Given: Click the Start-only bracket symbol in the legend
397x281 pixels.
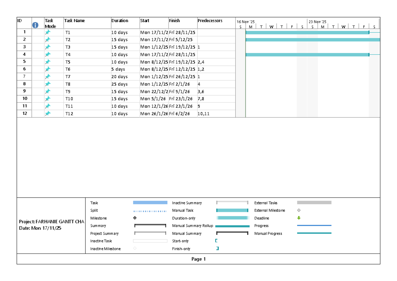Looking at the screenshot, I should pyautogui.click(x=216, y=241).
